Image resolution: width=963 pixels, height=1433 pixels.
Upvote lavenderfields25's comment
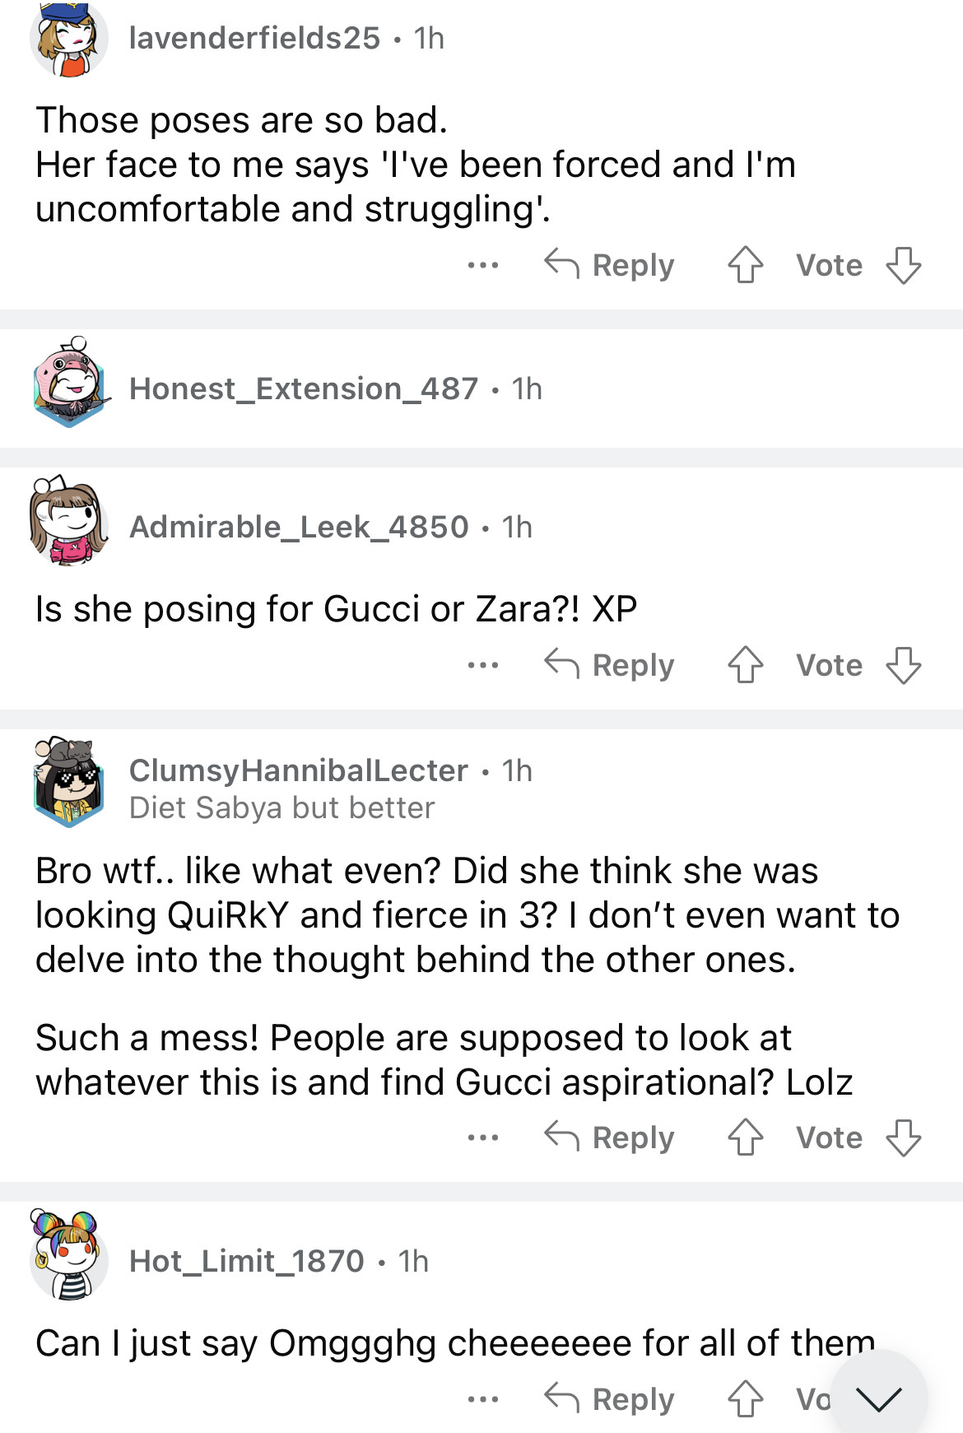point(746,265)
